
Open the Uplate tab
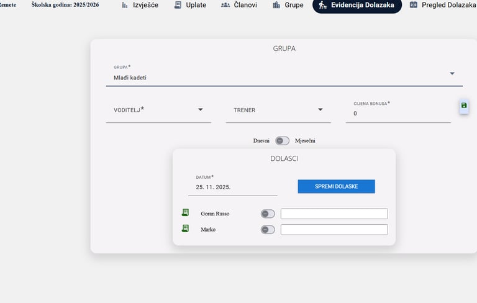(x=190, y=5)
